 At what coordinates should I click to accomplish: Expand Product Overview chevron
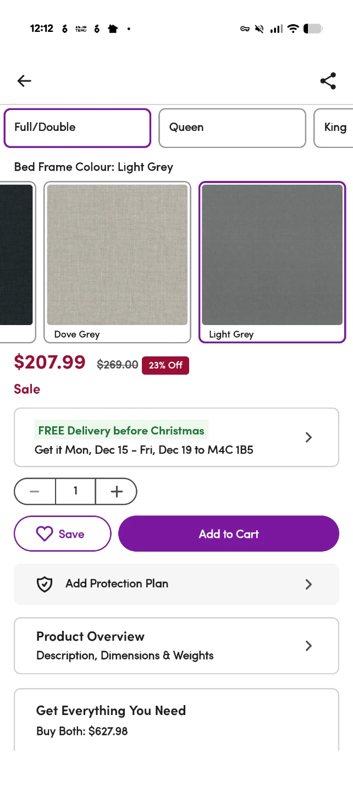click(308, 646)
